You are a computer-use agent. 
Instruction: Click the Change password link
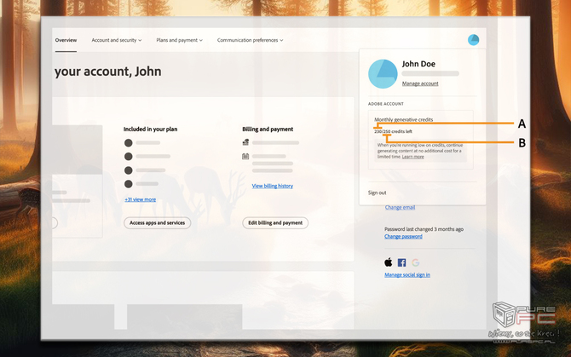coord(403,236)
